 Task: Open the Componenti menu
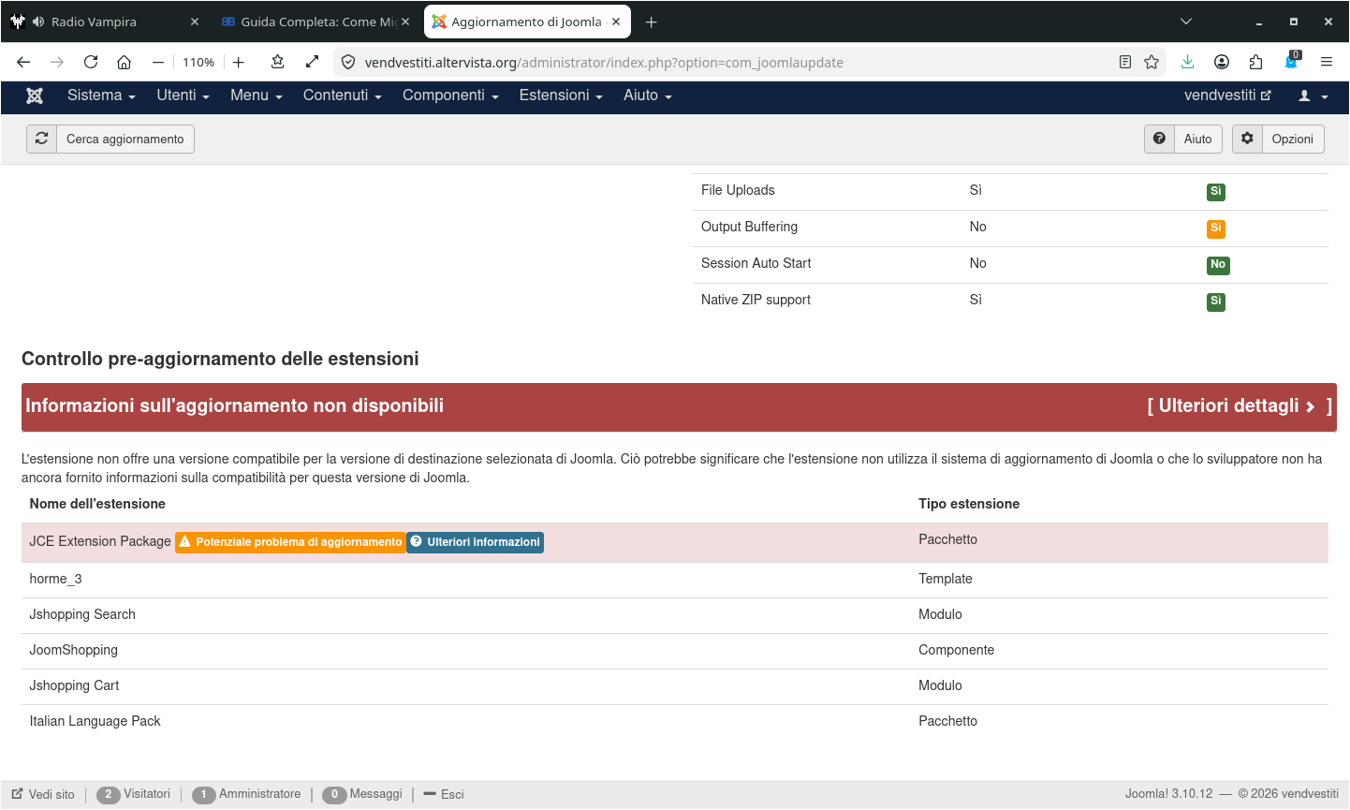[x=445, y=95]
